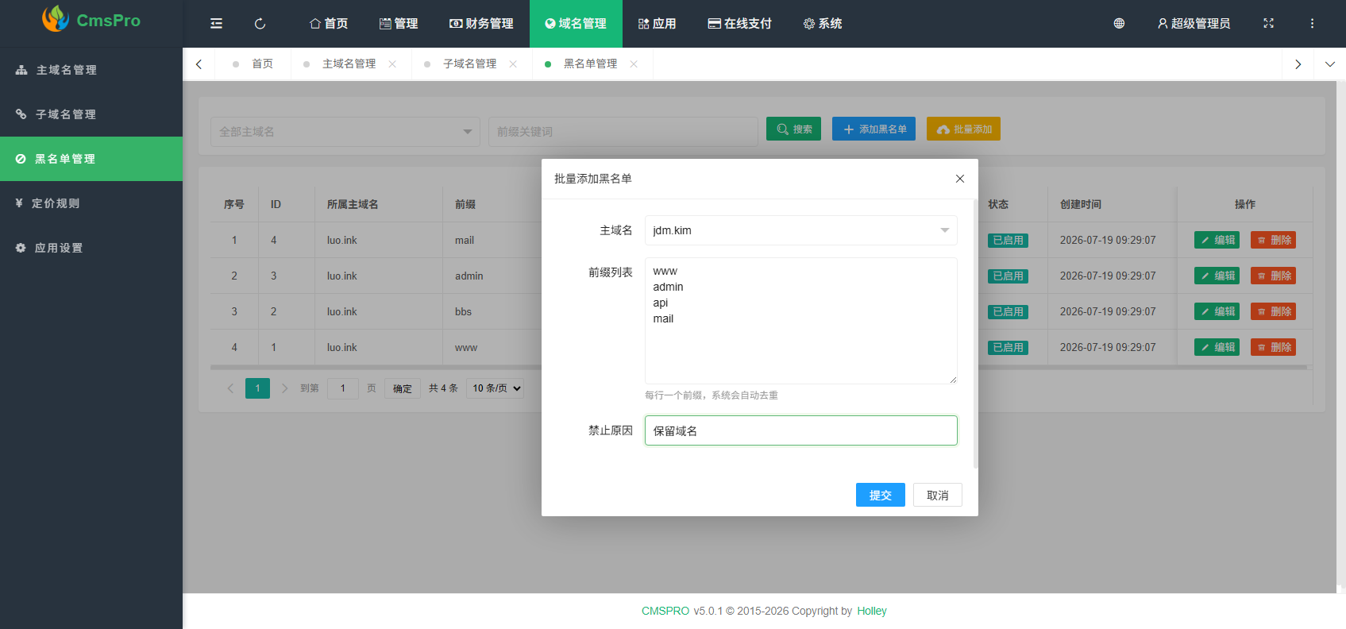Image resolution: width=1346 pixels, height=629 pixels.
Task: Cancel the dialog with 取消
Action: (938, 495)
